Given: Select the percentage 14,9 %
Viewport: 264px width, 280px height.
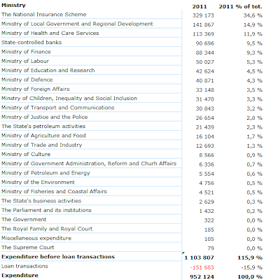Looking at the screenshot, I should tap(253, 25).
